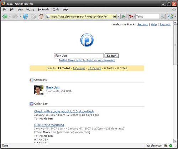The height and width of the screenshot is (149, 178).
Task: Open the Help link near Sign out
Action: click(x=154, y=24)
